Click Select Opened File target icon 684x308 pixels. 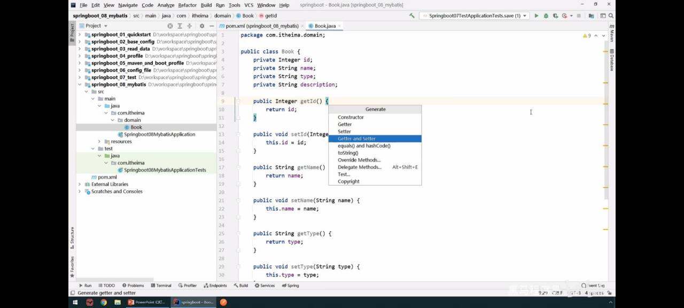click(x=170, y=26)
